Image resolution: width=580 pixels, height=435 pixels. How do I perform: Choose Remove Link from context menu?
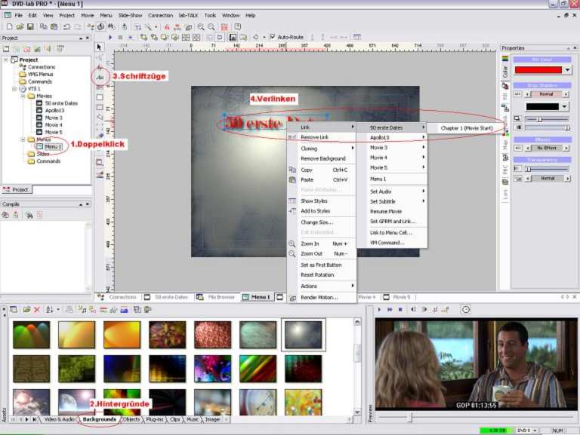[x=314, y=137]
